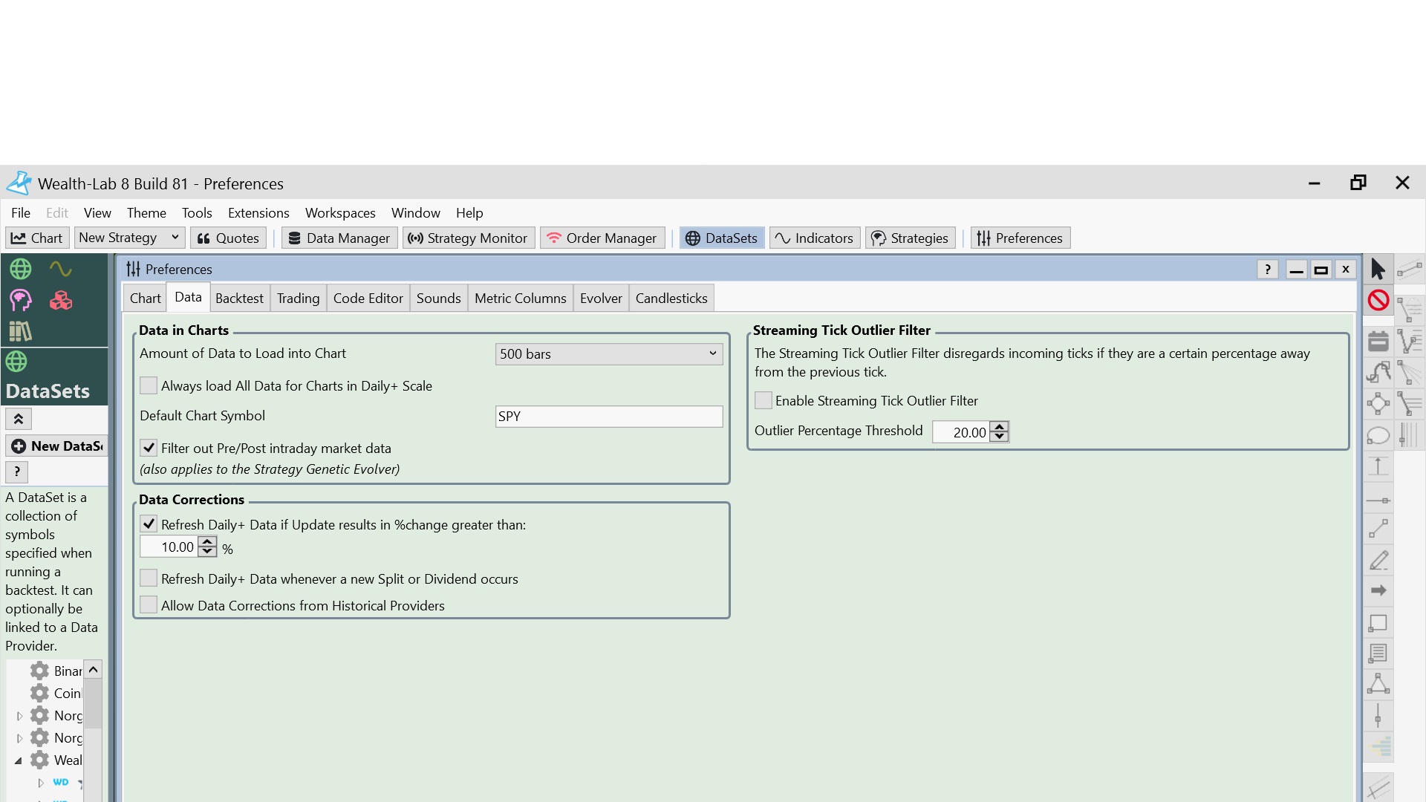Switch to the Metric Columns tab
1426x802 pixels.
click(520, 299)
